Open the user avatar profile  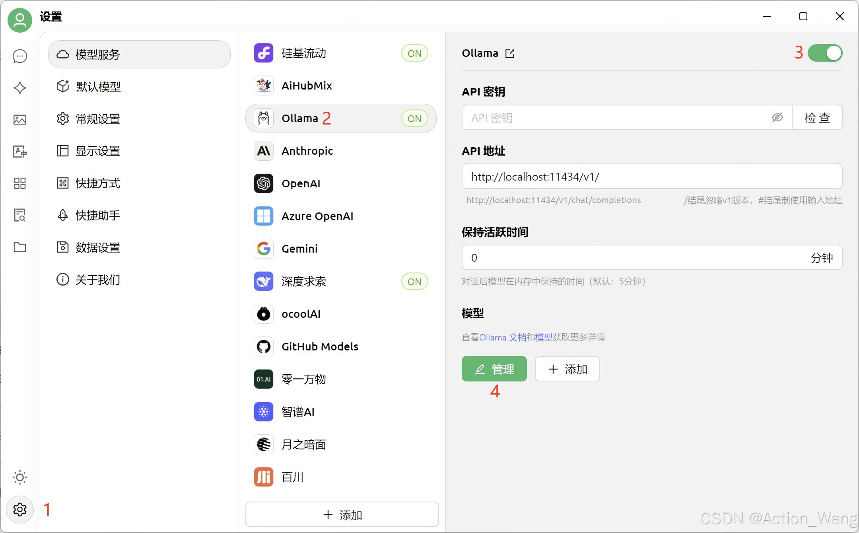(20, 20)
